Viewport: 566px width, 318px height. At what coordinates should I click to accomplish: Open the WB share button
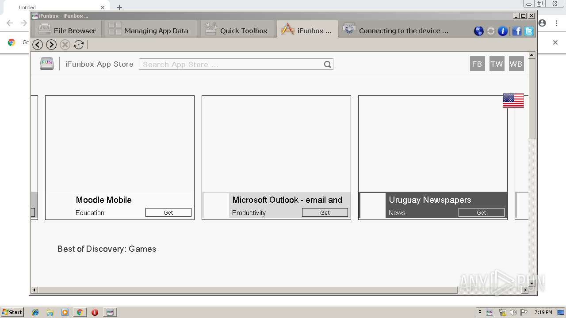(516, 64)
